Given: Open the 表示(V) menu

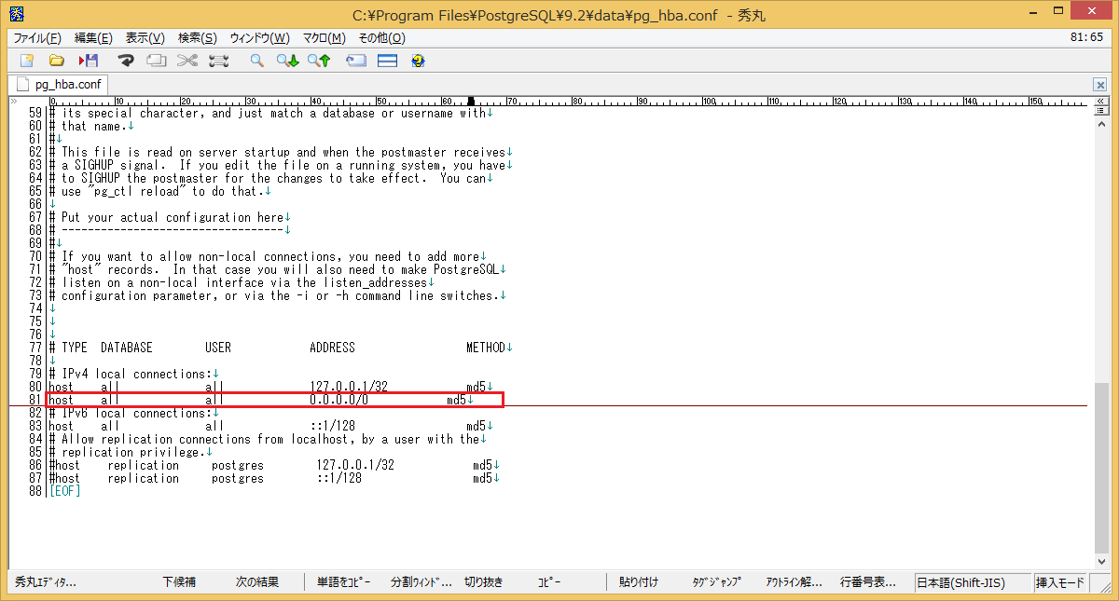Looking at the screenshot, I should click(145, 37).
